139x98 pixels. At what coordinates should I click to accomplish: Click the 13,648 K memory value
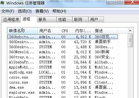pos(83,88)
